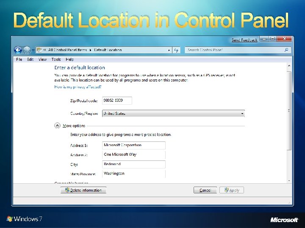
Task: Click the Back navigation arrow
Action: pos(18,50)
